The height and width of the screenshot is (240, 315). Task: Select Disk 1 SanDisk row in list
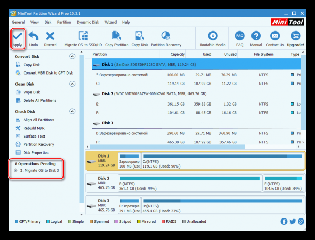point(196,64)
